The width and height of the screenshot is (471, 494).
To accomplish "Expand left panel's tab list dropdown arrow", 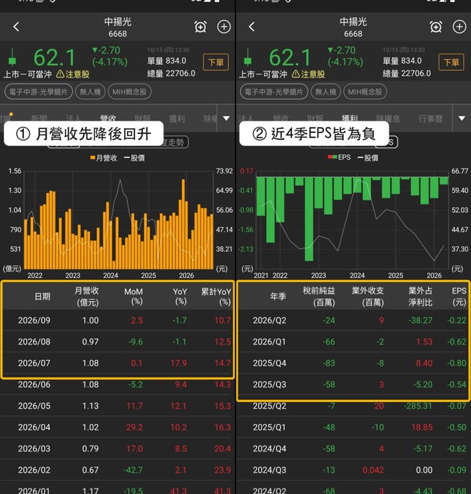I will (x=227, y=119).
